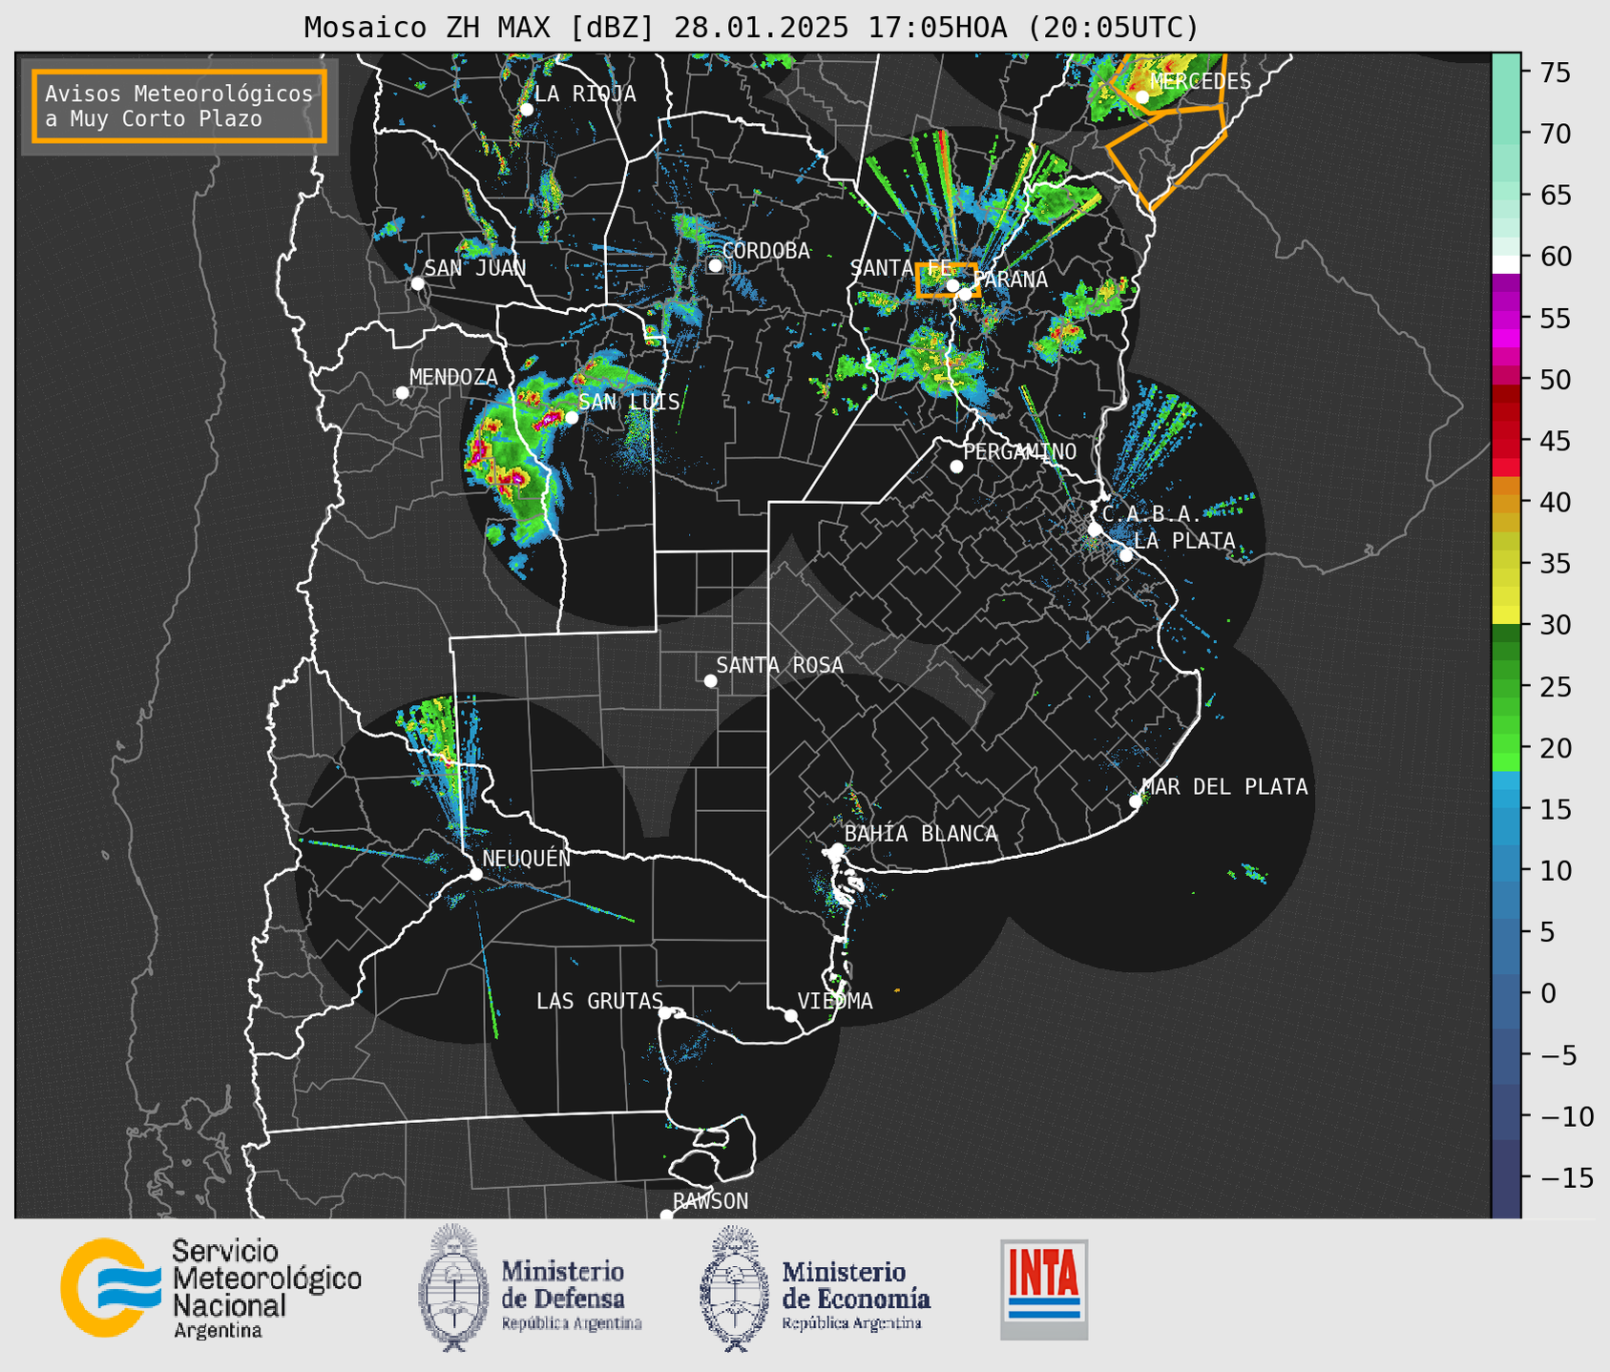Click the SANTA FE city marker
This screenshot has height=1372, width=1610.
[952, 285]
